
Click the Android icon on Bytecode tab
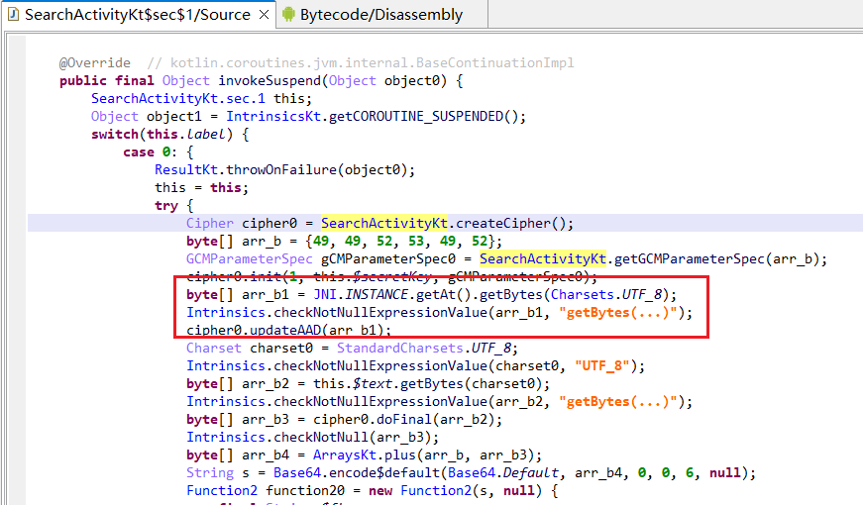[x=288, y=15]
